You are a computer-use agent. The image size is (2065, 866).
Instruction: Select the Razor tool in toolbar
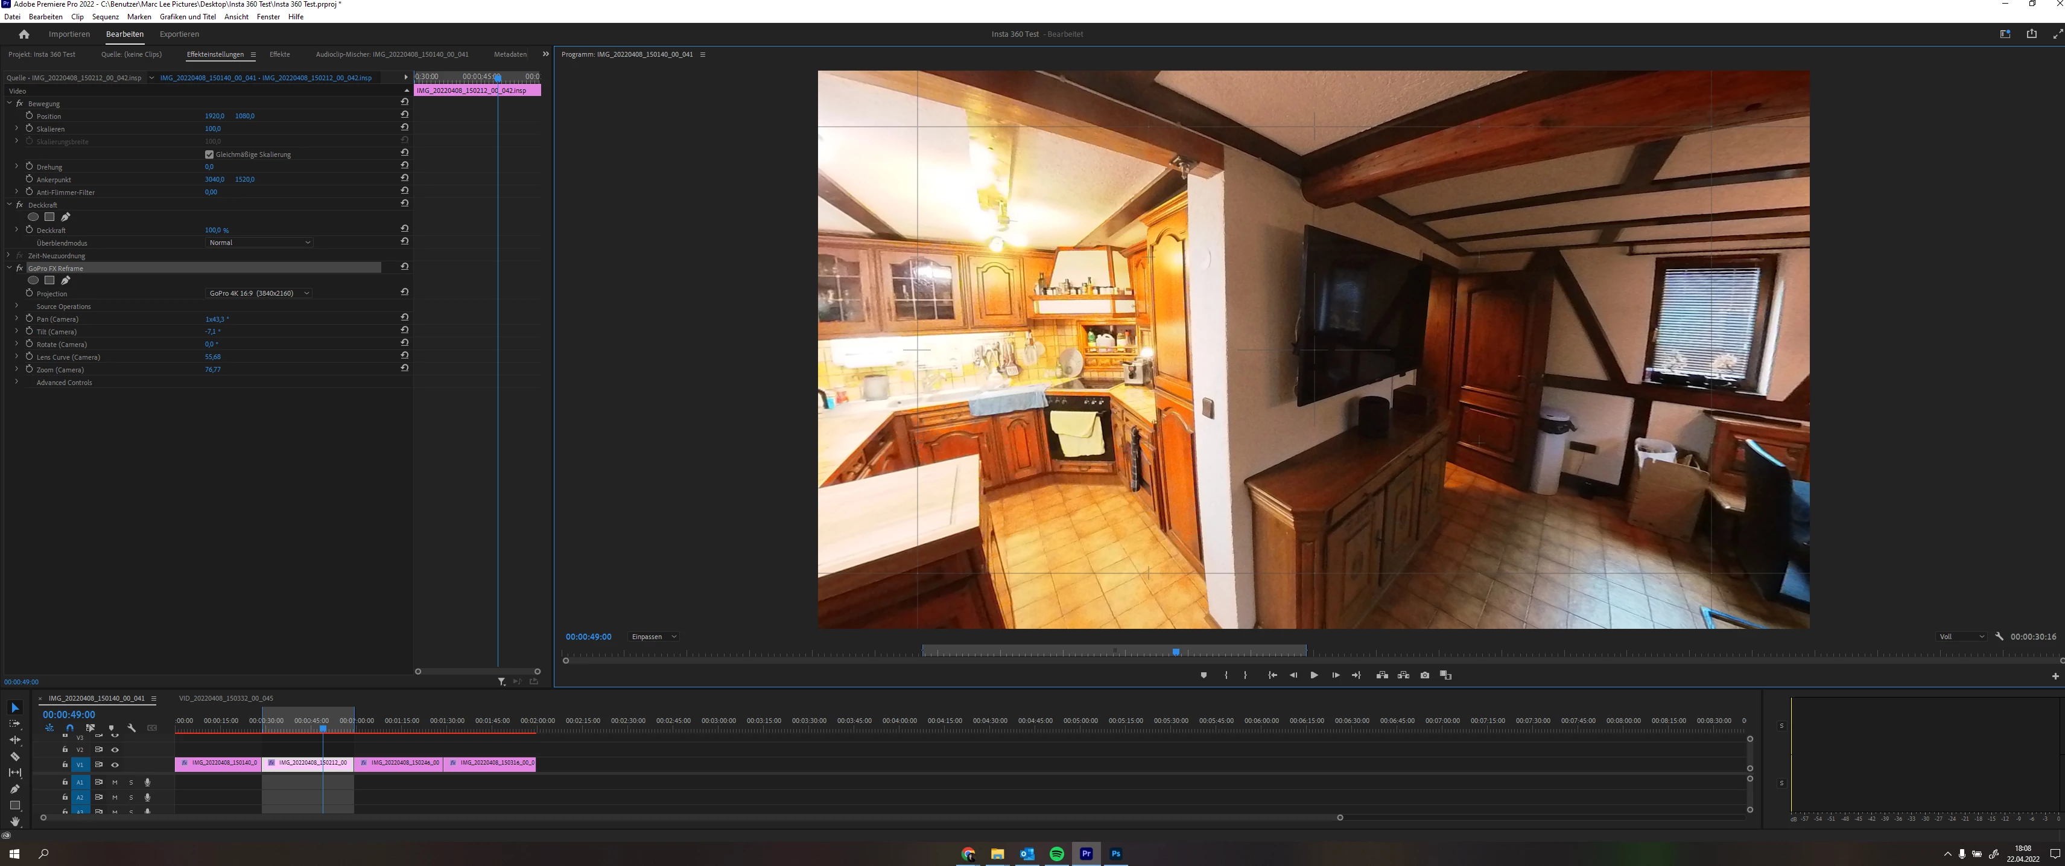(14, 756)
